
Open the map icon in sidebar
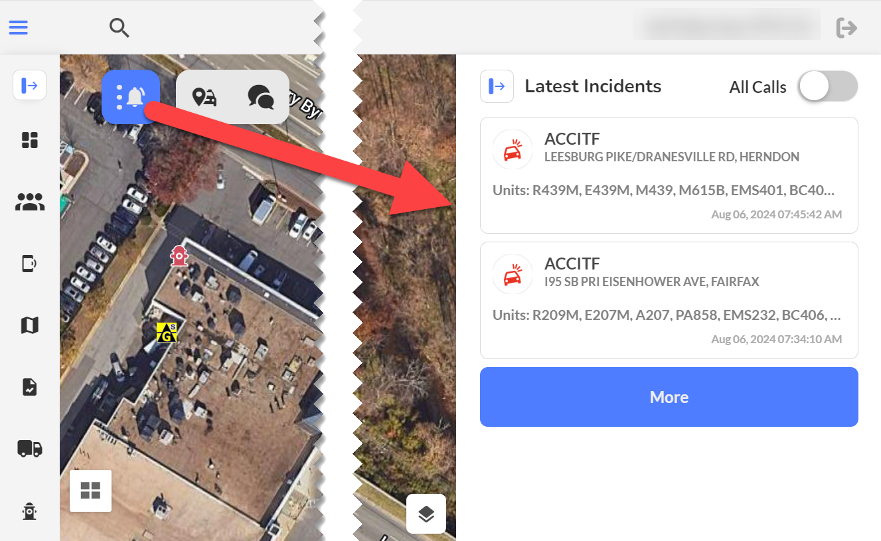(x=30, y=325)
